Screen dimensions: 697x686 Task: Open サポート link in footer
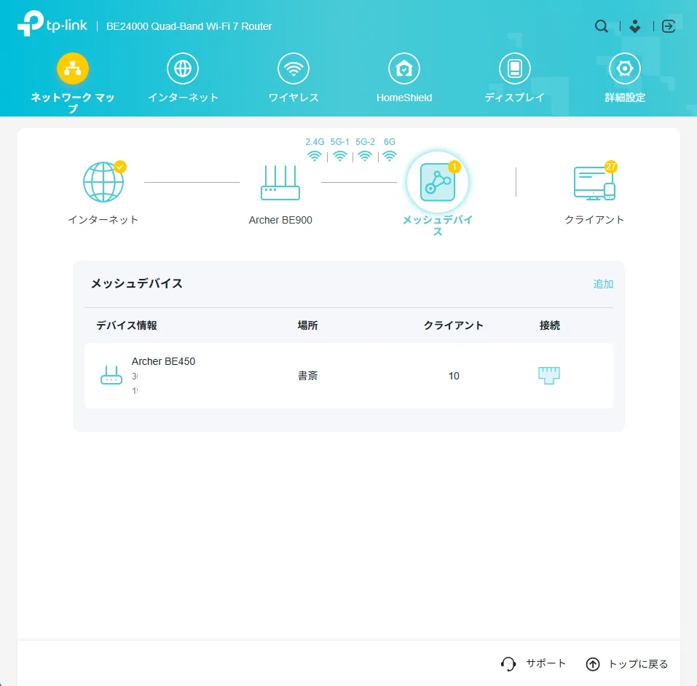click(x=533, y=663)
